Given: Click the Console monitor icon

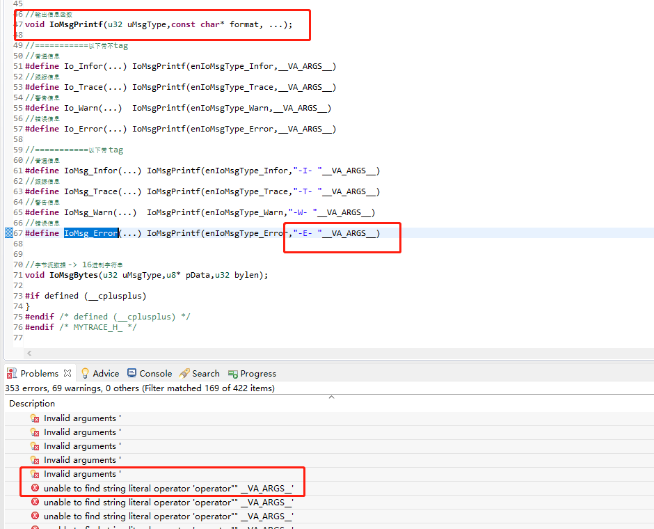Looking at the screenshot, I should point(131,373).
